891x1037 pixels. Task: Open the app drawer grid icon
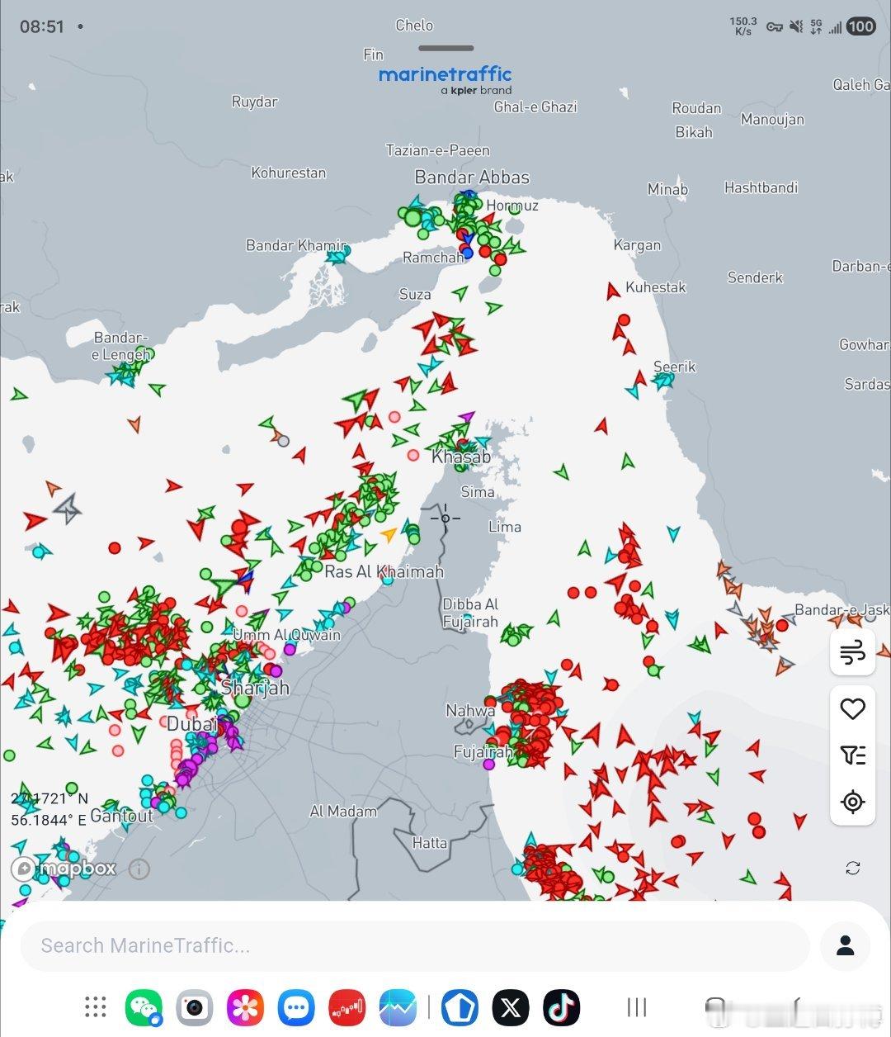[96, 1006]
